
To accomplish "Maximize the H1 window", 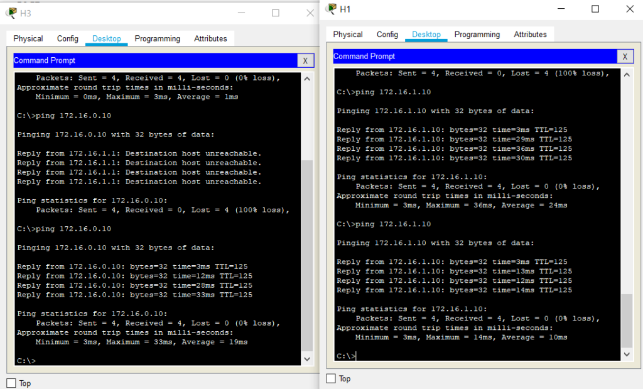I will 595,9.
